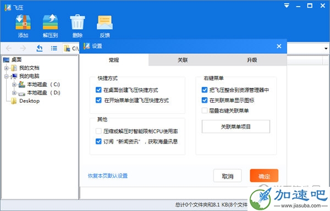Select 我的电脑 in the folder tree

coord(29,76)
